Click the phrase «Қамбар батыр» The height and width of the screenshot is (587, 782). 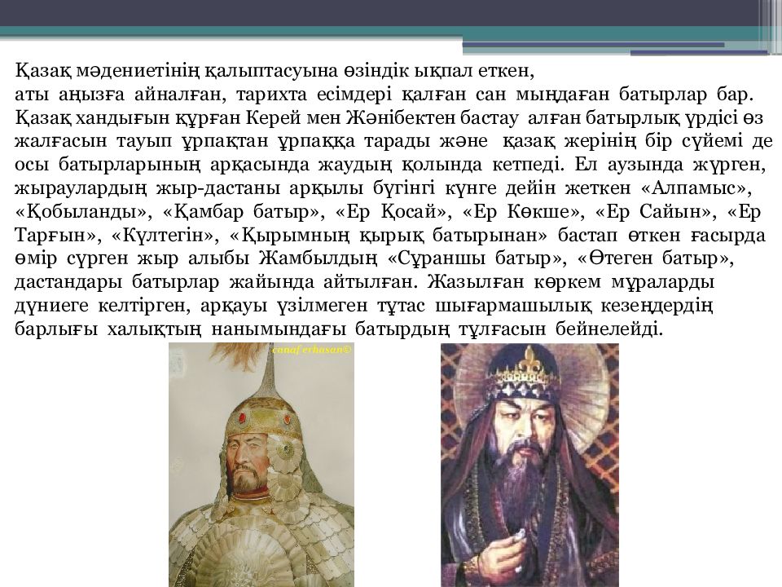coord(243,212)
